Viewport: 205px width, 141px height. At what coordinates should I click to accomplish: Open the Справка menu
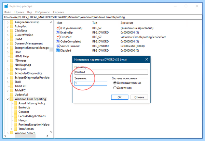click(58, 12)
